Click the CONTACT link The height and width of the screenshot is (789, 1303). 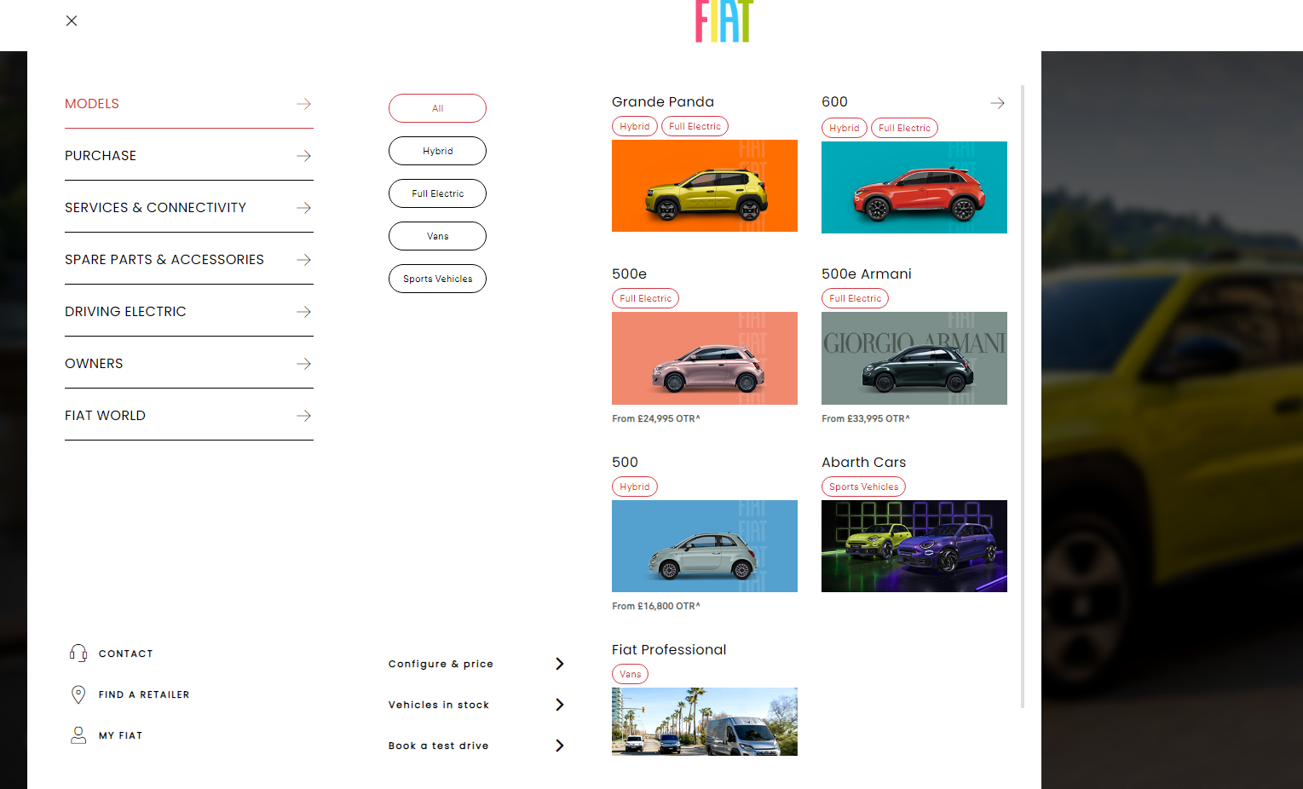pos(126,654)
